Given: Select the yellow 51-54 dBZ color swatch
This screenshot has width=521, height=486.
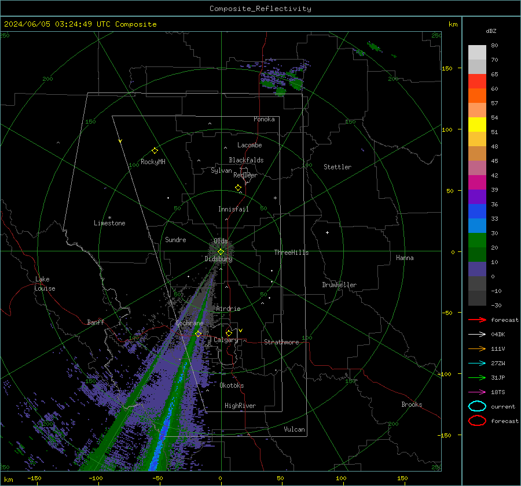Looking at the screenshot, I should pos(477,125).
